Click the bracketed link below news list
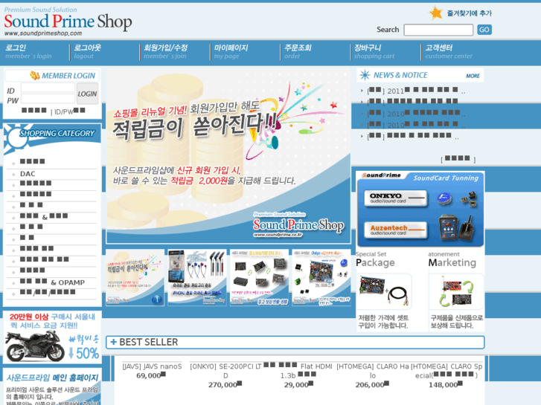This screenshot has width=541, height=405. click(x=458, y=159)
